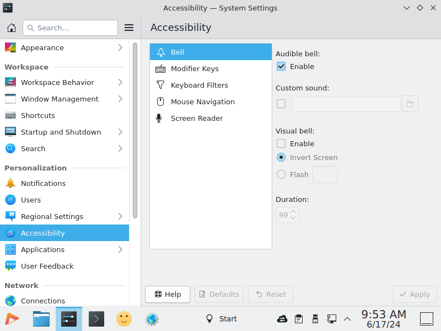Launch the terminal icon in the taskbar
Viewport: 441px width, 331px height.
click(96, 319)
